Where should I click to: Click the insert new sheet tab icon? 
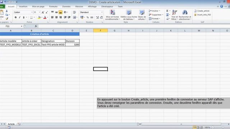tap(19, 124)
